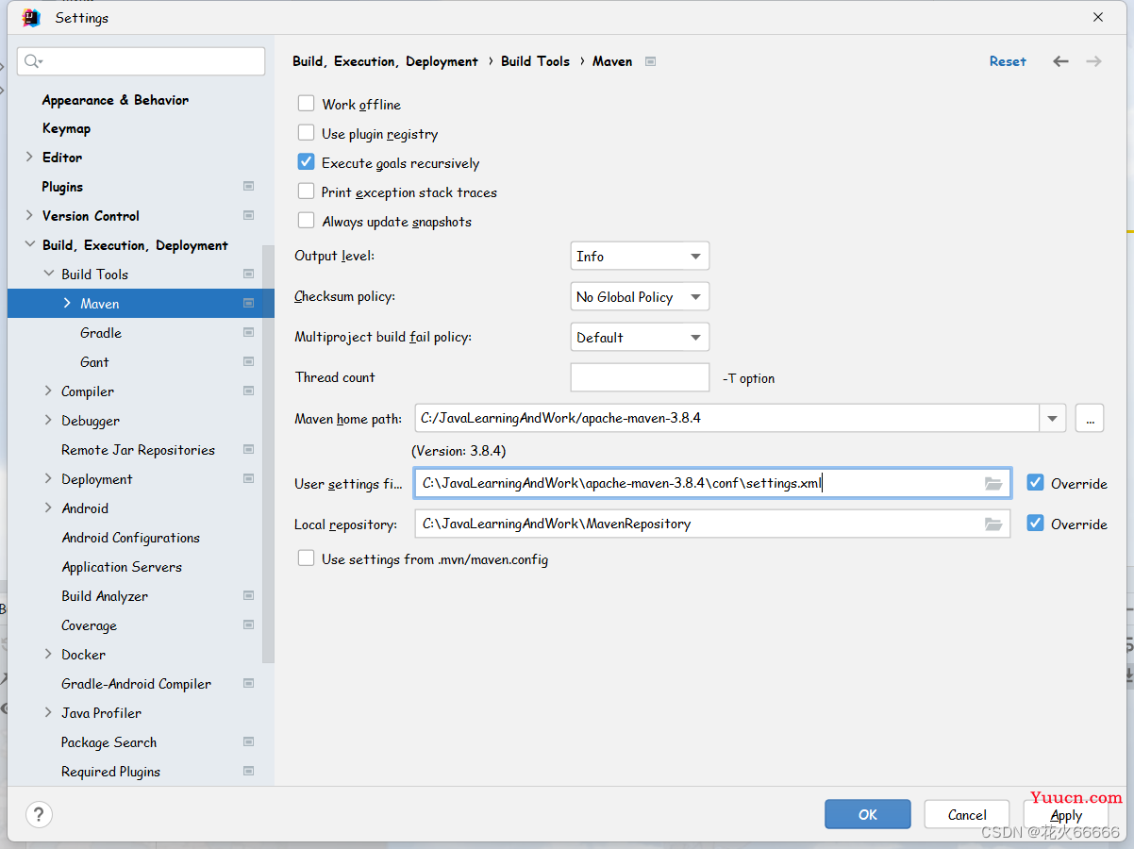Expand the Compiler tree node
The image size is (1134, 849).
point(48,391)
